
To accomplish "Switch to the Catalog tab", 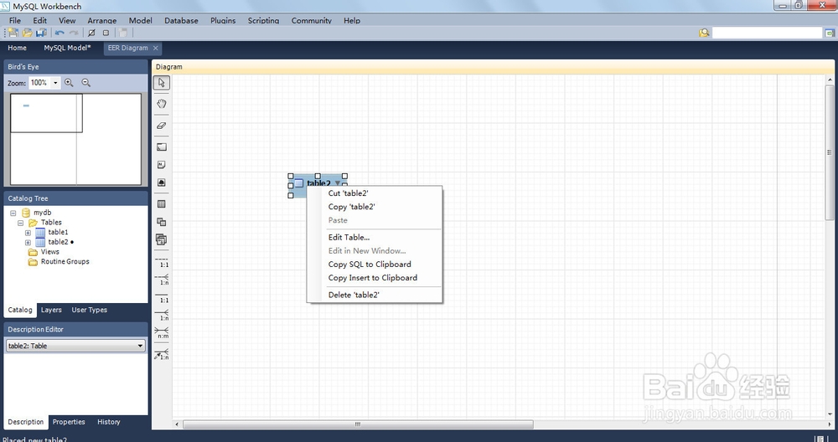I will 20,310.
